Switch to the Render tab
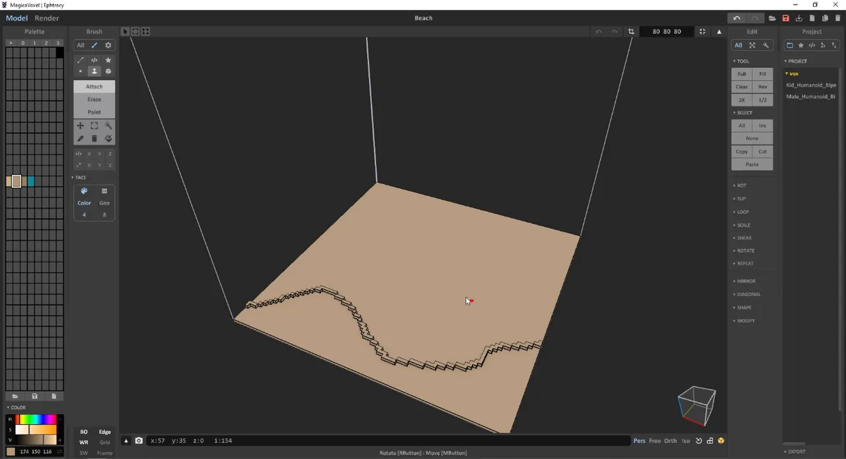 47,18
